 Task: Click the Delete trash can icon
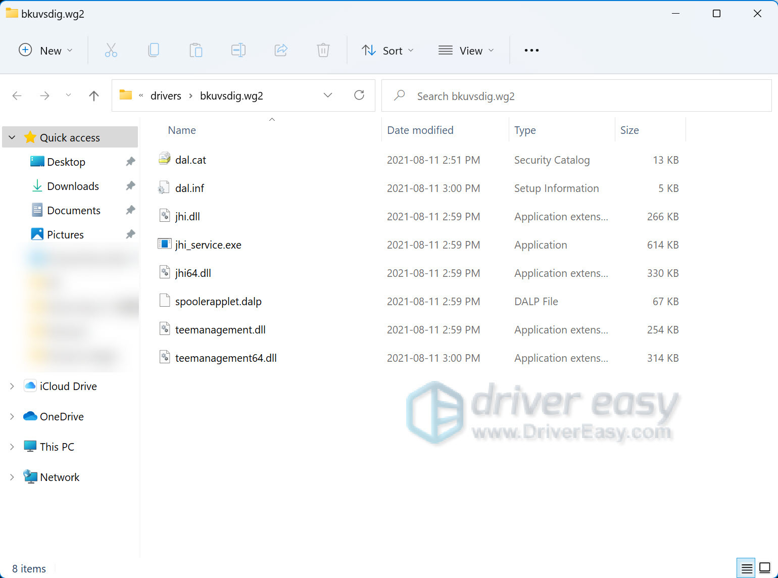click(323, 50)
